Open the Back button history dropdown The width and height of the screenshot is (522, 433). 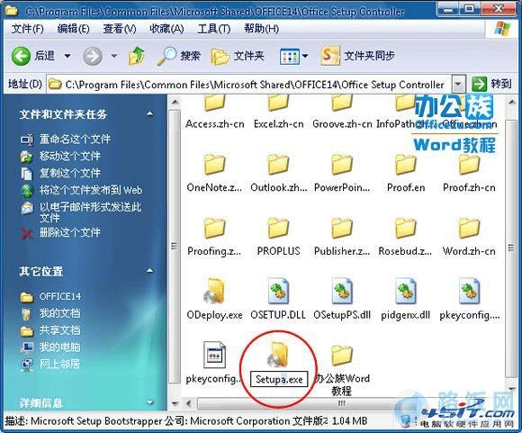(x=67, y=56)
